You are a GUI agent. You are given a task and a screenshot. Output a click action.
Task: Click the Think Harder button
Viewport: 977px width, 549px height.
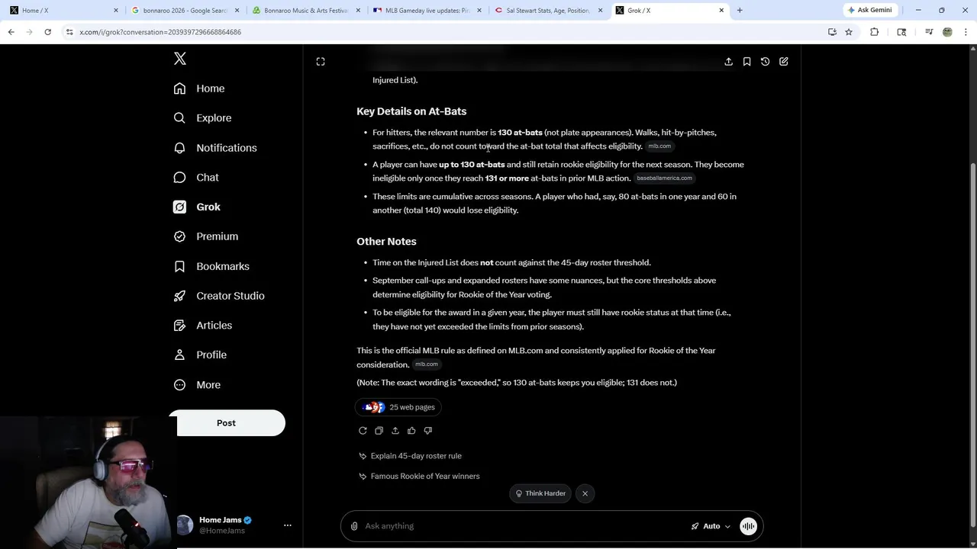[x=540, y=493]
